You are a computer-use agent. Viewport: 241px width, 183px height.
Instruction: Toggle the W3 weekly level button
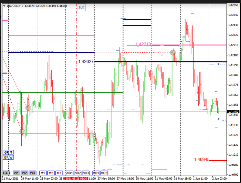32,173
